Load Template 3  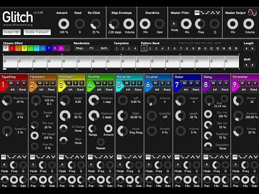tap(129, 48)
